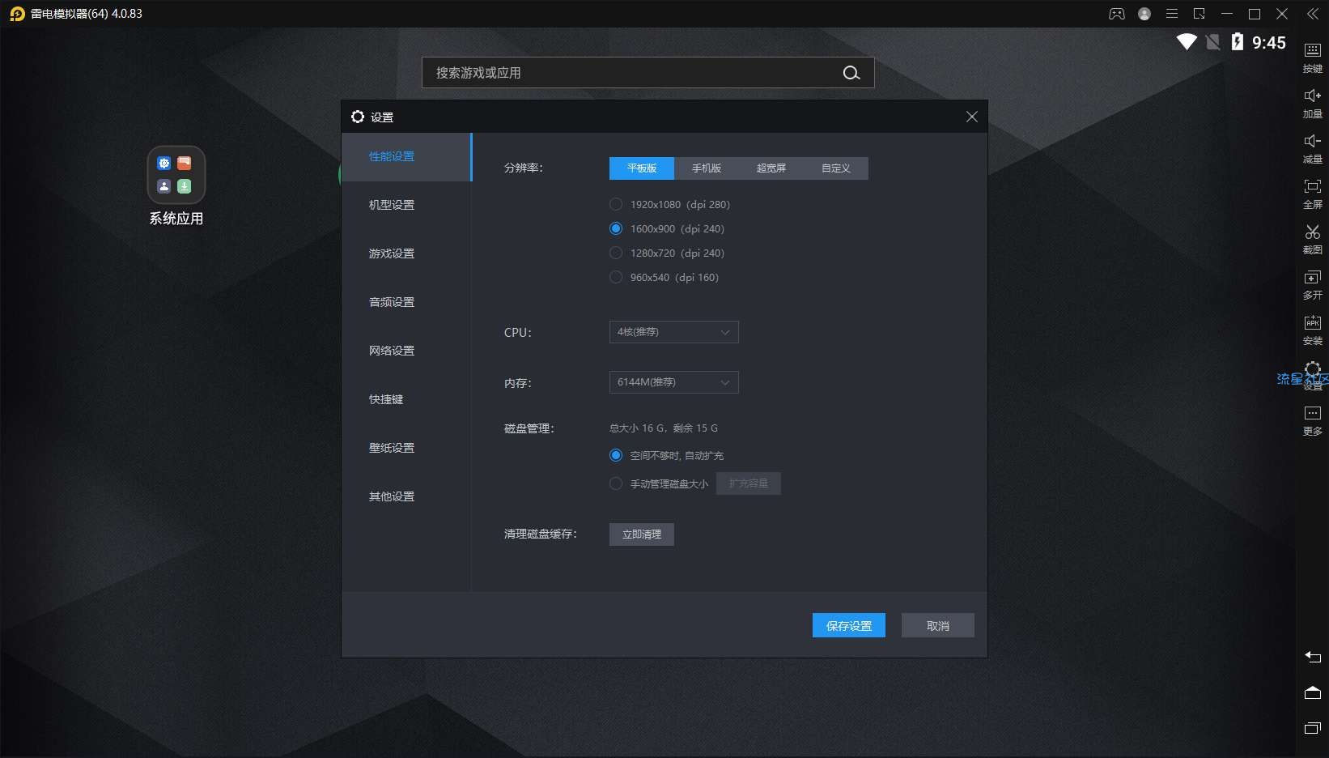This screenshot has height=758, width=1329.
Task: Click the battery status icon
Action: point(1238,42)
